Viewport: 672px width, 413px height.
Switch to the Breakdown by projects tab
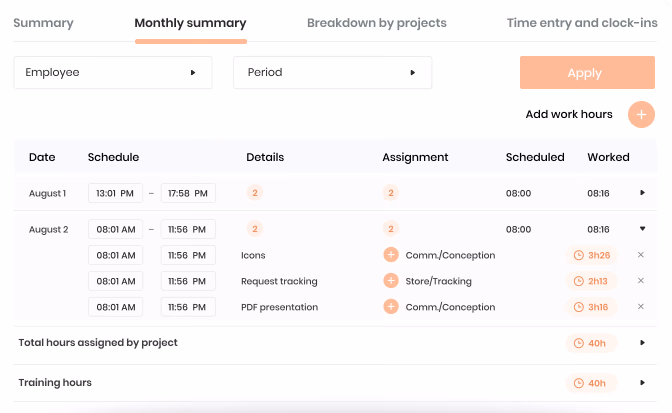[x=377, y=23]
